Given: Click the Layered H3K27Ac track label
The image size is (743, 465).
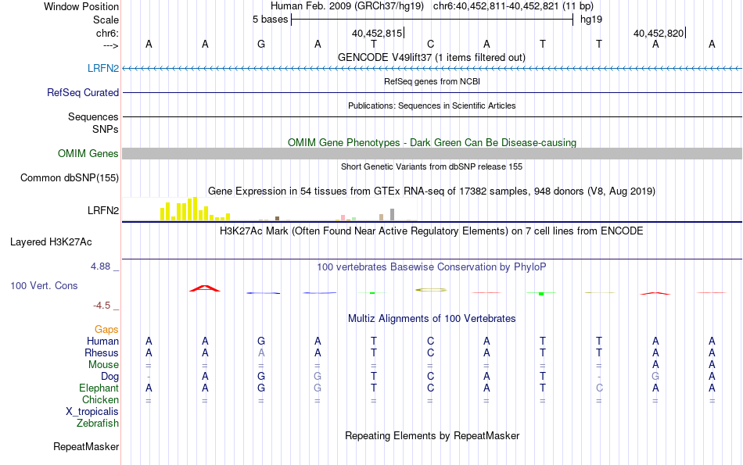Looking at the screenshot, I should [x=51, y=242].
